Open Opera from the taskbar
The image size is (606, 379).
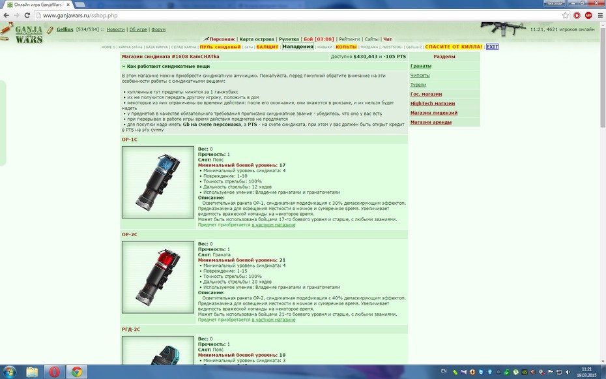[x=54, y=372]
